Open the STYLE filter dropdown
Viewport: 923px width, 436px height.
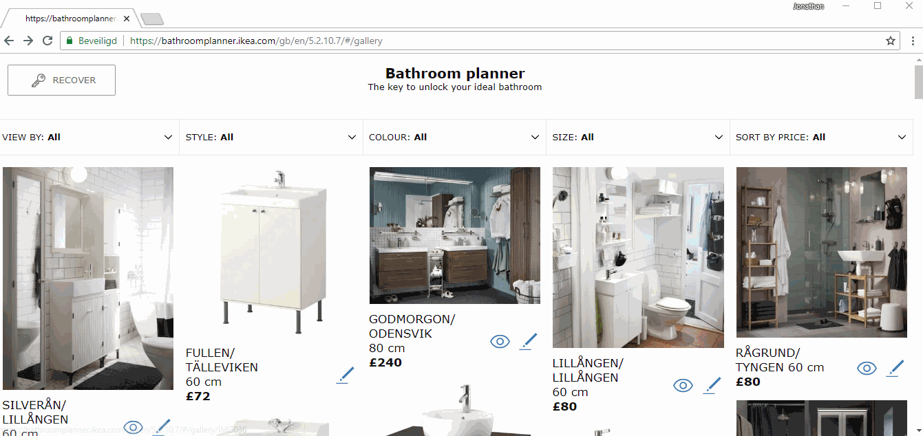point(271,137)
